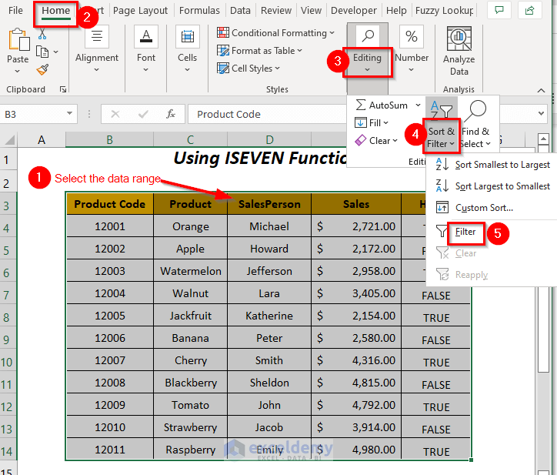Click the Cell Styles icon
Viewport: 557px width, 475px height.
[x=223, y=68]
